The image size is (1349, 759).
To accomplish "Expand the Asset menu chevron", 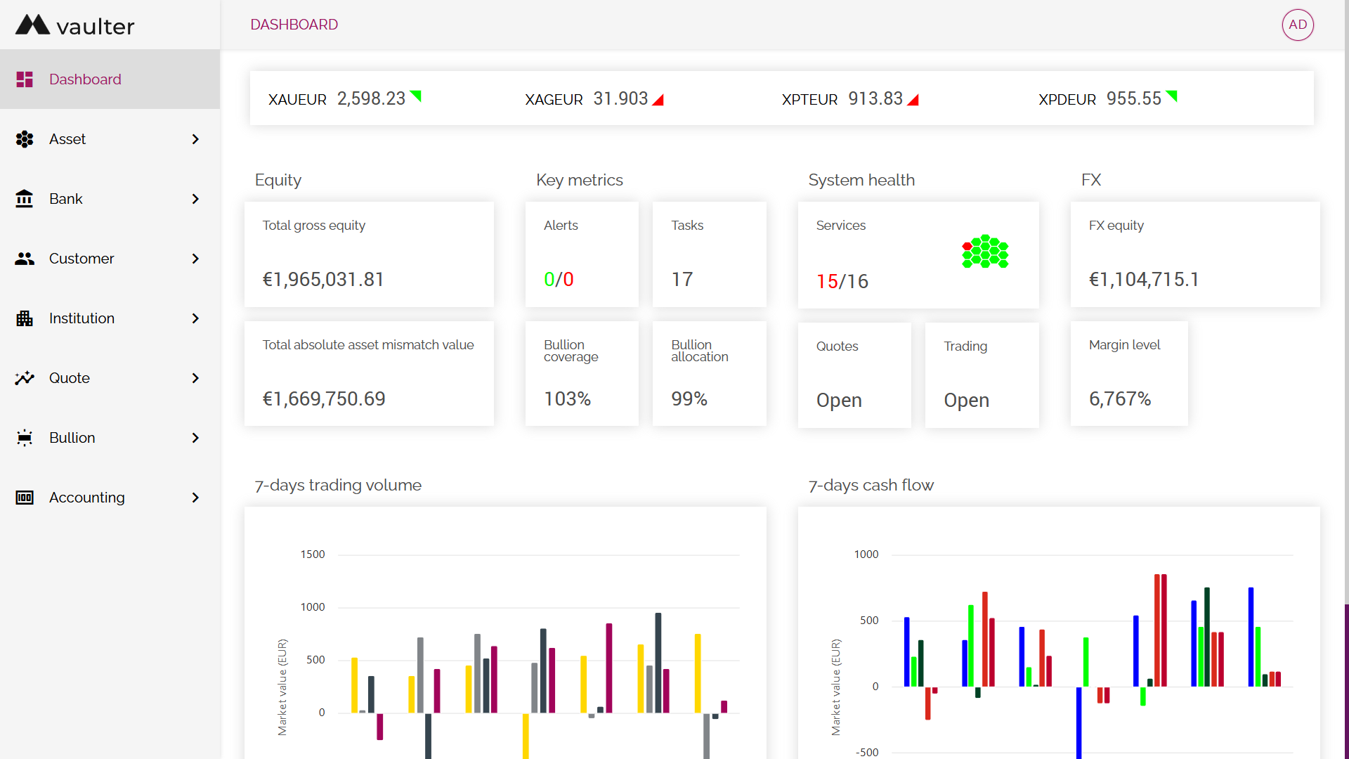I will pyautogui.click(x=195, y=139).
